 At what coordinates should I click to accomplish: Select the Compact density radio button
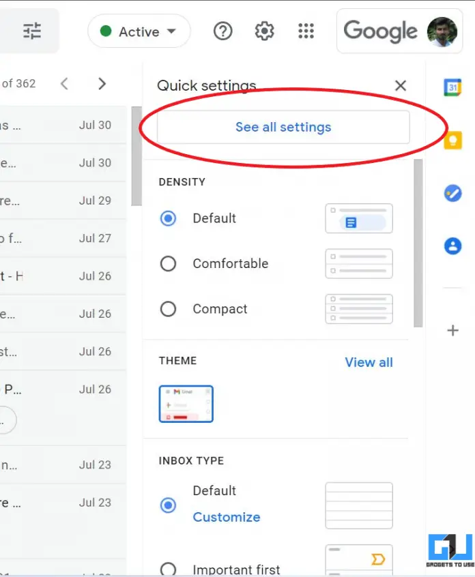[168, 309]
